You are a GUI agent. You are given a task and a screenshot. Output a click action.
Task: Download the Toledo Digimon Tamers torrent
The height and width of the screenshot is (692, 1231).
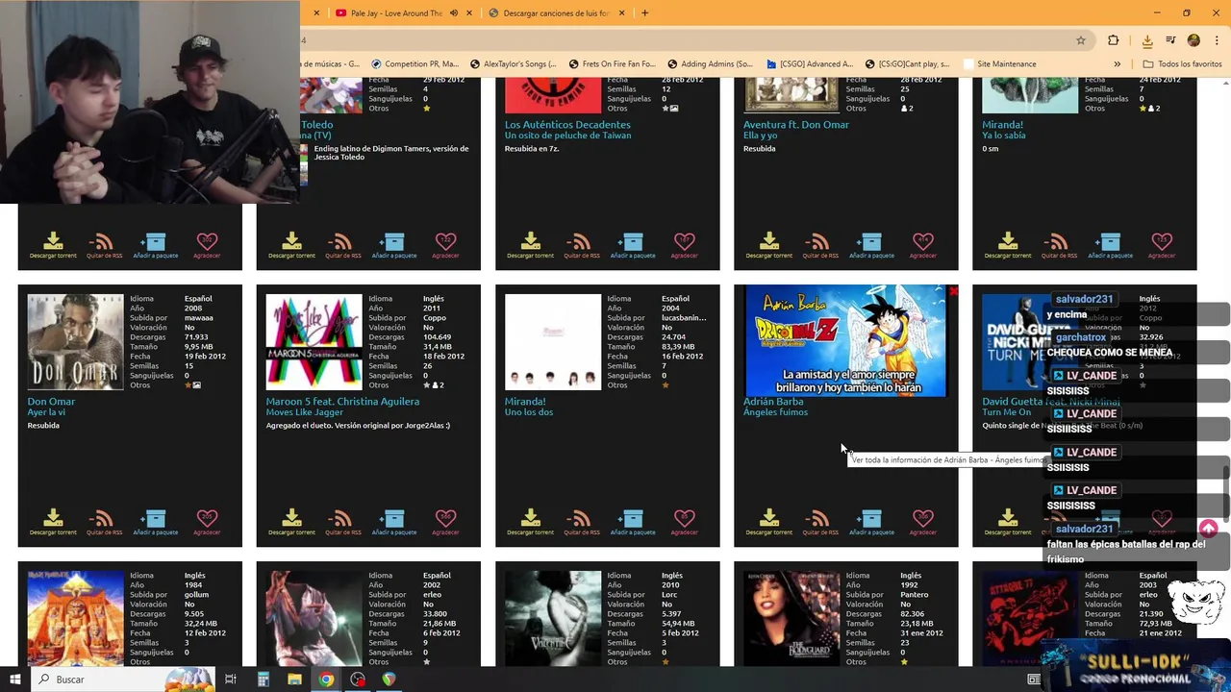291,245
